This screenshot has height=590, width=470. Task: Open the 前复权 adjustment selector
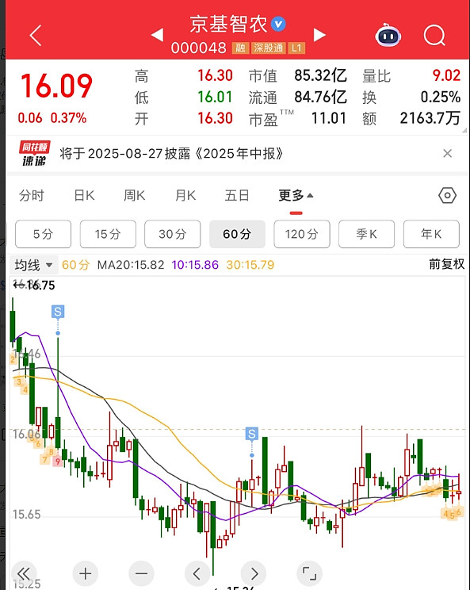(x=447, y=264)
